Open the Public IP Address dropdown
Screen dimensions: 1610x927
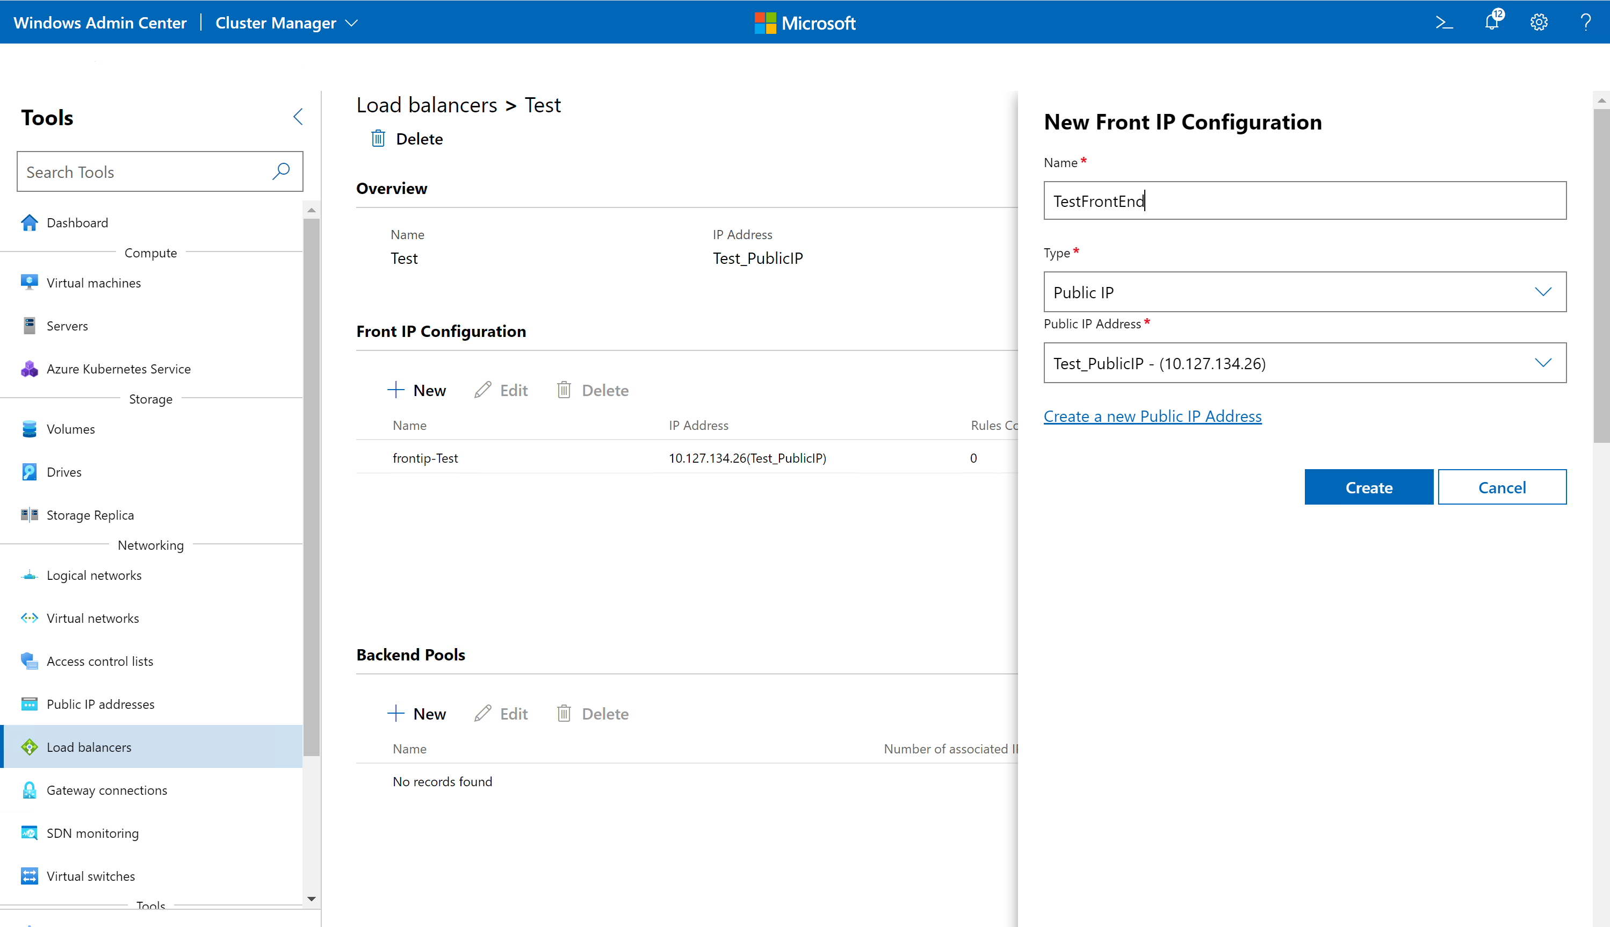(x=1304, y=363)
